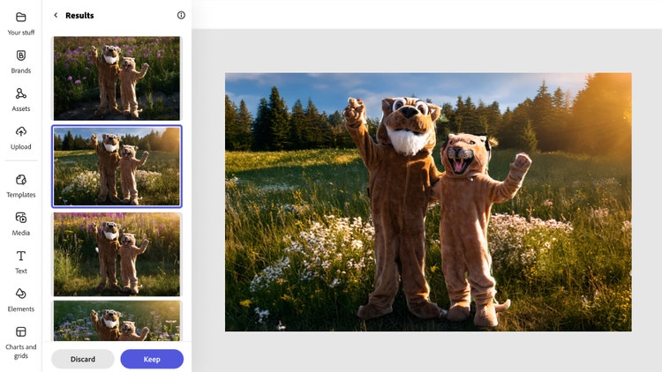Screen dimensions: 662x372
Task: Click the info icon beside Results
Action: point(181,15)
